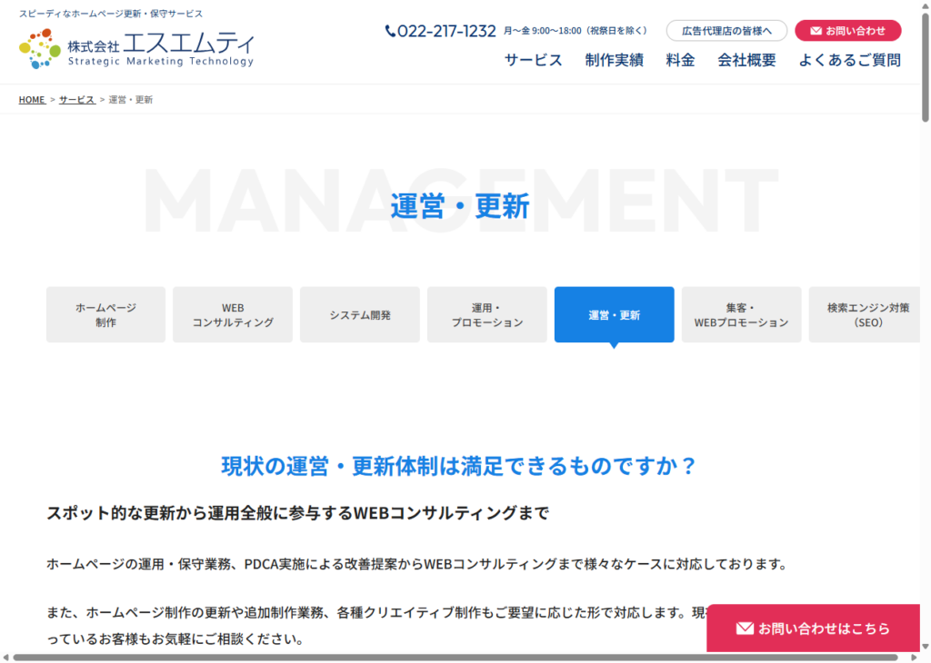Select the ホームページ制作 tab

(105, 315)
